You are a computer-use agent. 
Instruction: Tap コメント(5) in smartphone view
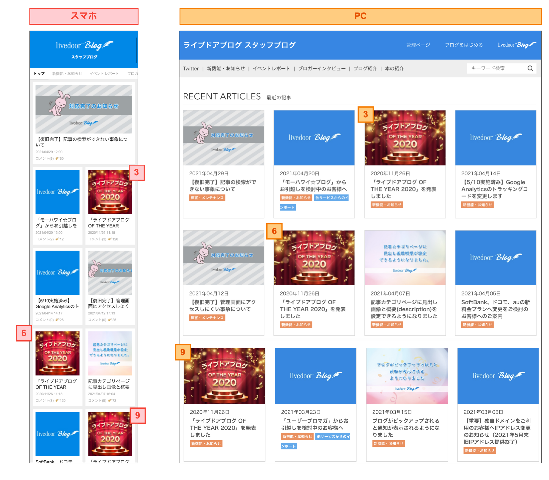[x=97, y=400]
